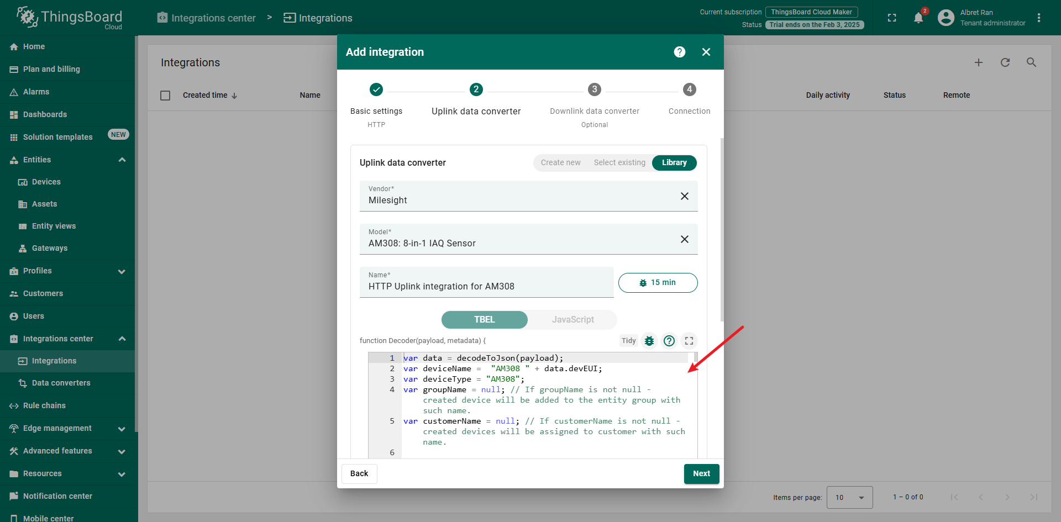Screen dimensions: 1061x522
Task: Open the decoder function help icon
Action: coord(669,341)
